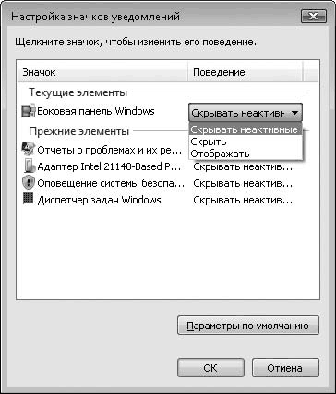Image resolution: width=336 pixels, height=394 pixels.
Task: Click the 'Значок' column header
Action: (102, 72)
